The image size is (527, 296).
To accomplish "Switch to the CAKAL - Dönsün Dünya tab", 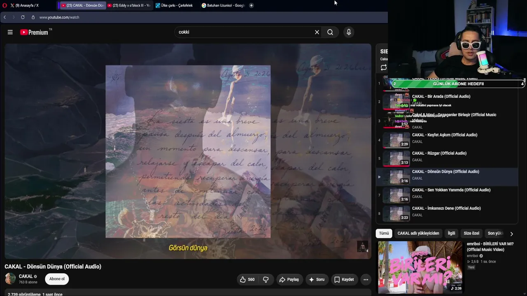I will click(x=82, y=5).
